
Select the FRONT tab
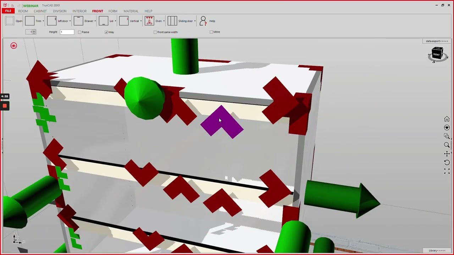[x=98, y=11]
